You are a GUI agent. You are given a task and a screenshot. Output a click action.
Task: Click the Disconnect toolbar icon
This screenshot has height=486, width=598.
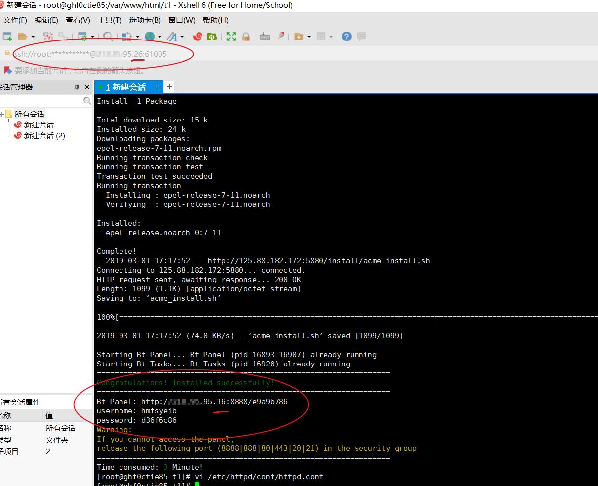click(48, 37)
